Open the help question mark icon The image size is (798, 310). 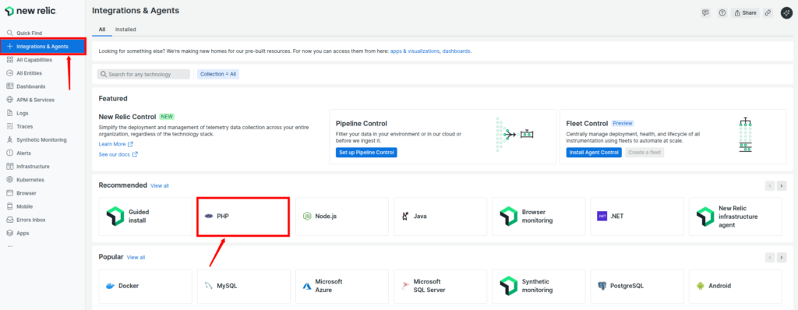(722, 12)
